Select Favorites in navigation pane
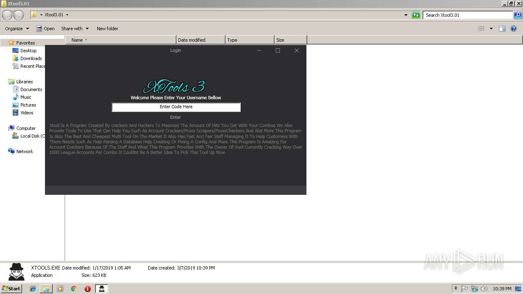 (x=25, y=43)
